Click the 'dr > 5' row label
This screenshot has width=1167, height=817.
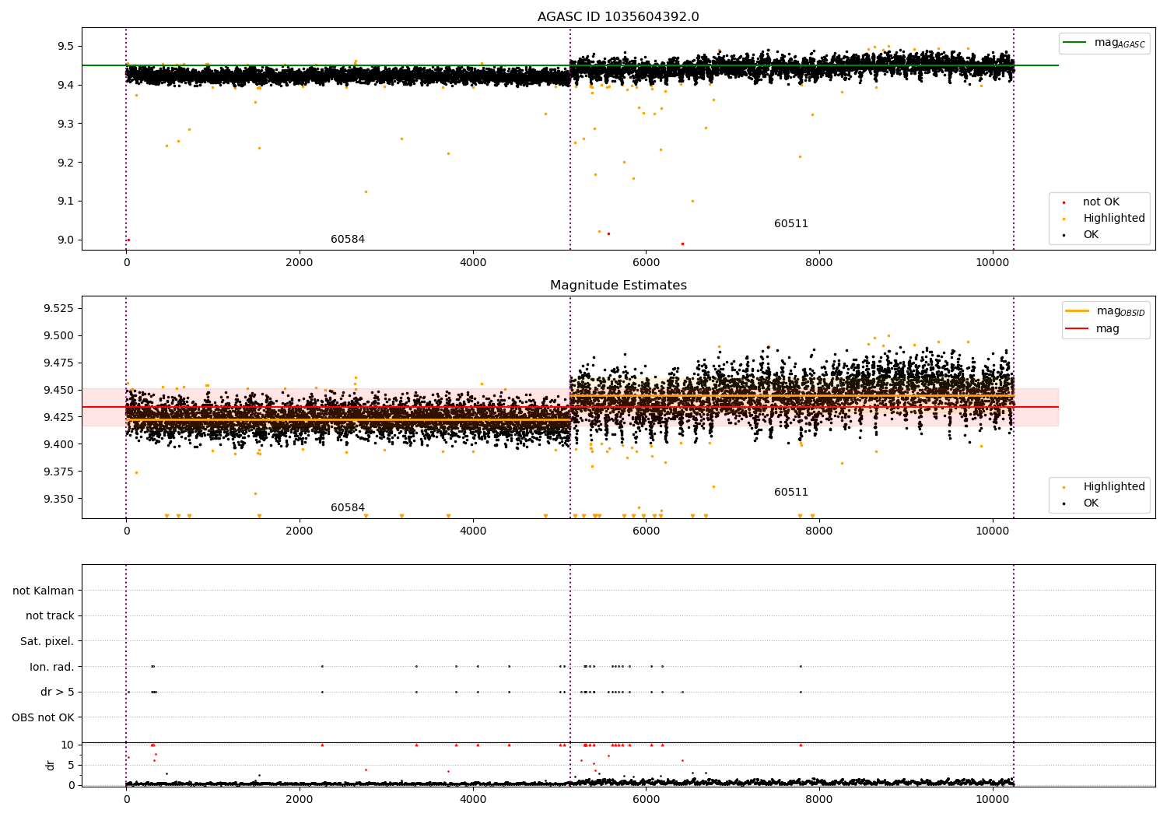coord(58,693)
